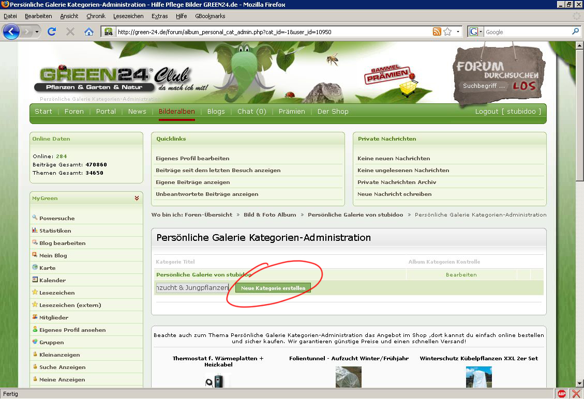Image resolution: width=584 pixels, height=399 pixels.
Task: Click into the category title text field
Action: 192,288
